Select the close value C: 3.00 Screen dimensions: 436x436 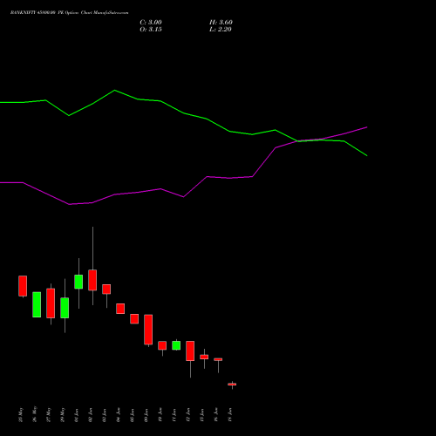pos(151,23)
